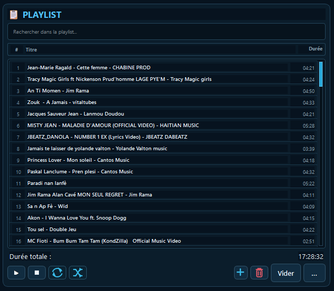Click duration 05:28 of MISTY JEAN track

point(308,126)
